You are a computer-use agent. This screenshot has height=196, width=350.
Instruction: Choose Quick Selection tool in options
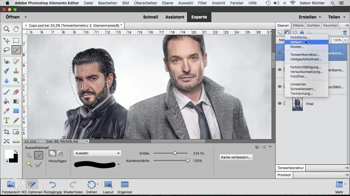[x=29, y=155]
